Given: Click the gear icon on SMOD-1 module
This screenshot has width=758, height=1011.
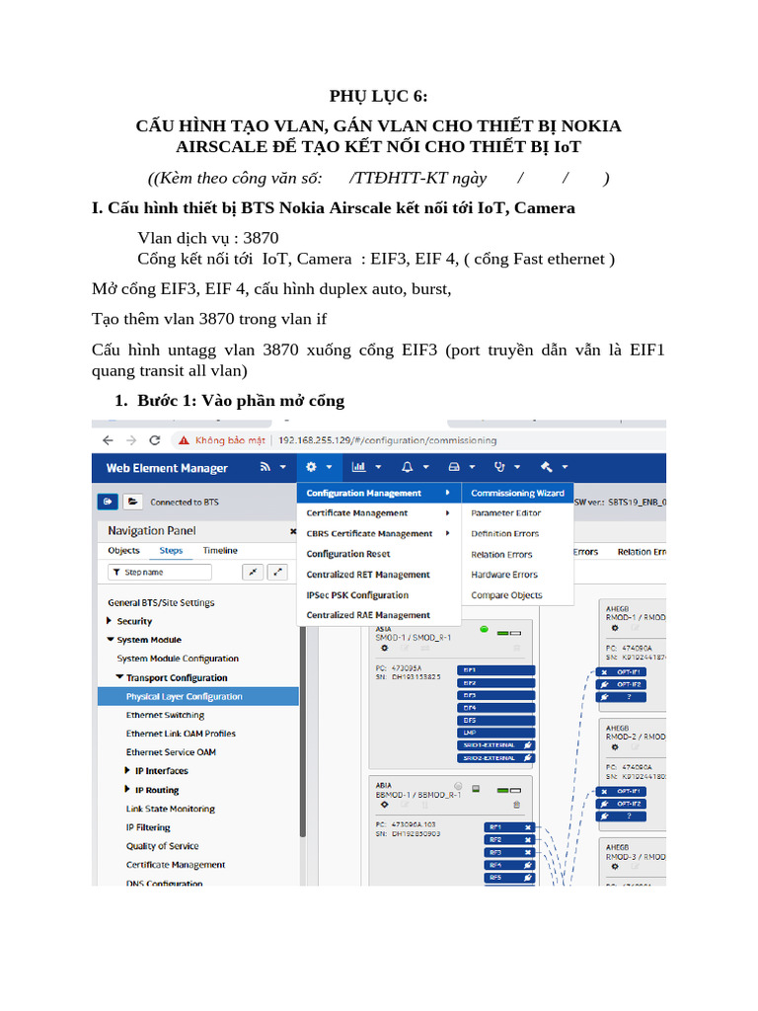Looking at the screenshot, I should click(385, 648).
